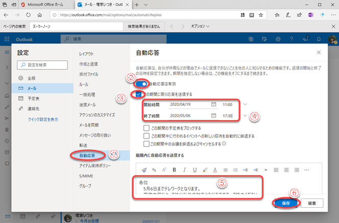Apply numbered list formatting
This screenshot has width=339, height=223.
point(235,170)
